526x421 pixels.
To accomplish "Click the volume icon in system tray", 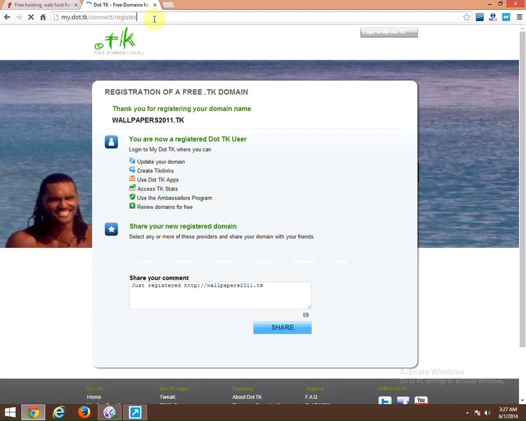I will (487, 413).
